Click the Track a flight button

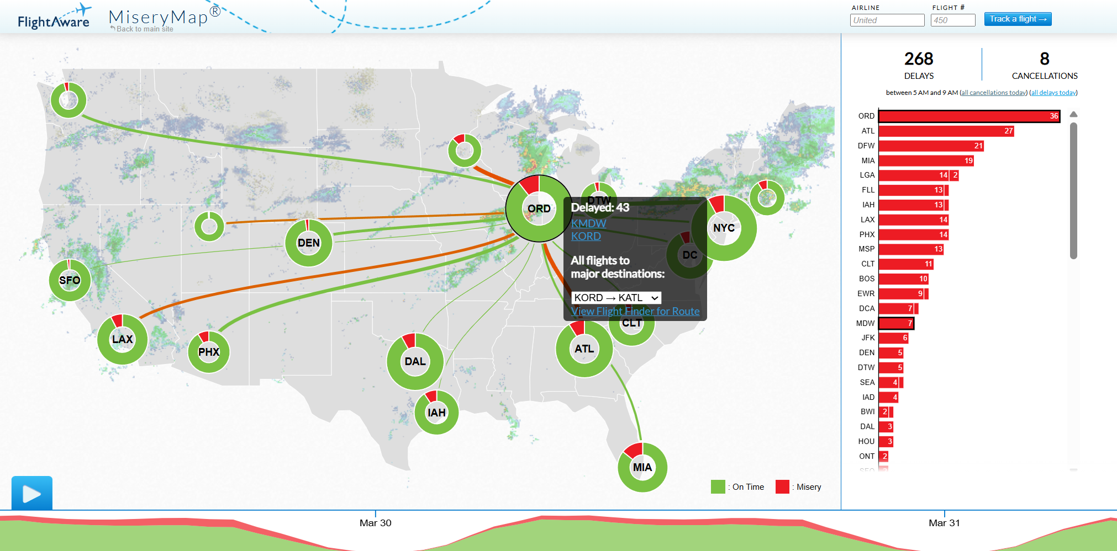click(x=1018, y=19)
